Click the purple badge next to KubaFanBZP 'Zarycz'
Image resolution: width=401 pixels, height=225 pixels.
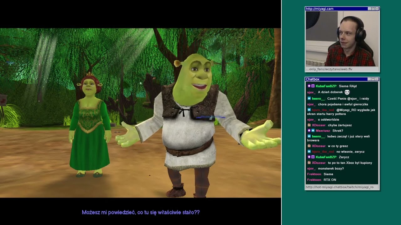(313, 157)
